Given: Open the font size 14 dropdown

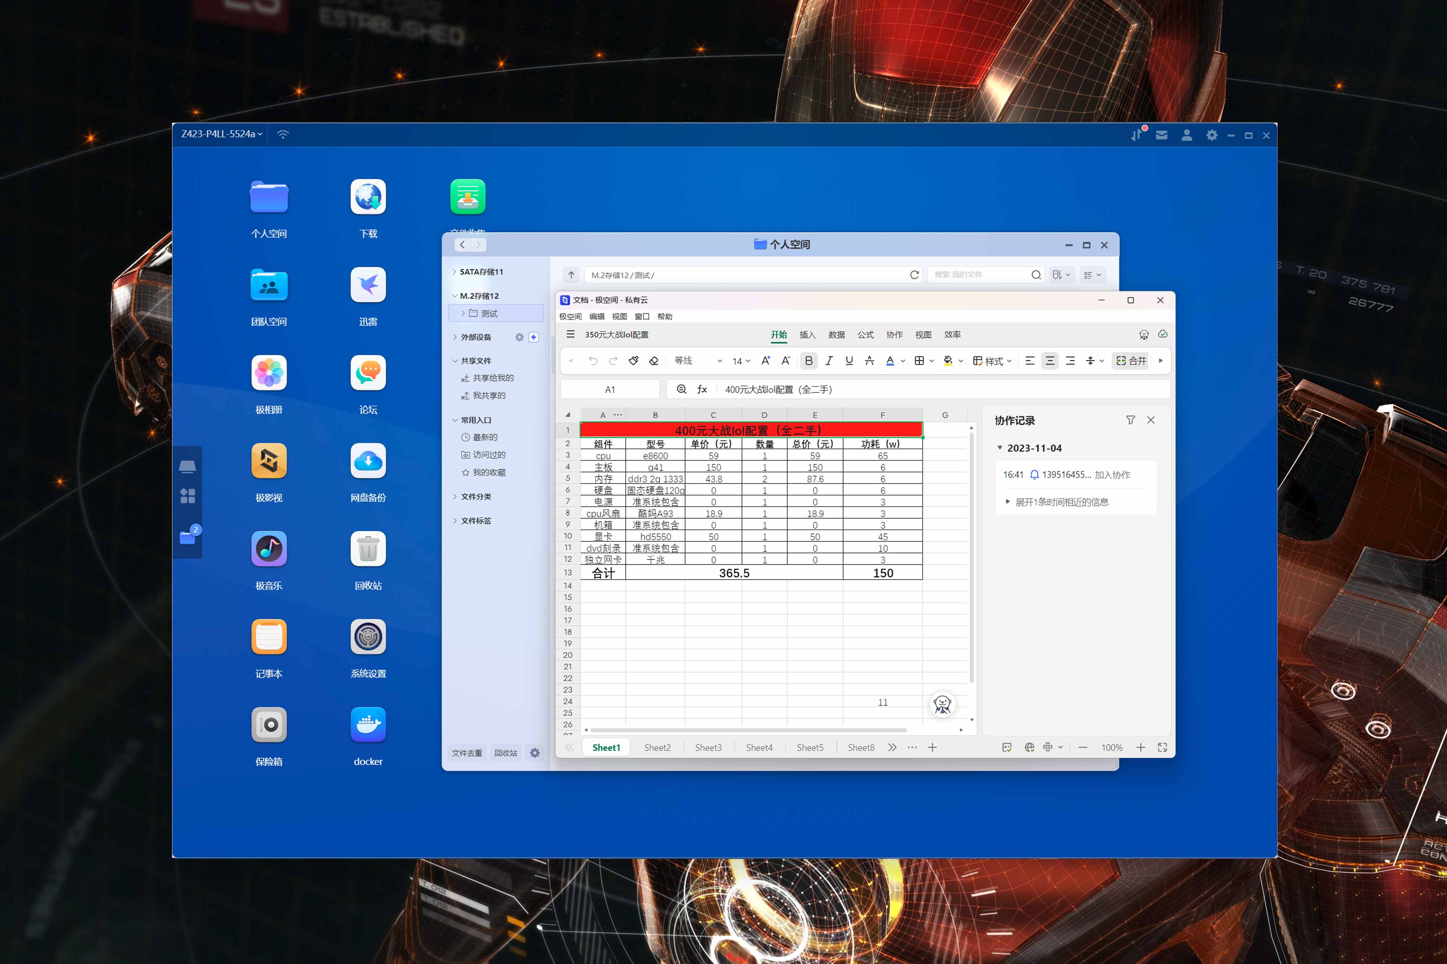Looking at the screenshot, I should pyautogui.click(x=741, y=361).
